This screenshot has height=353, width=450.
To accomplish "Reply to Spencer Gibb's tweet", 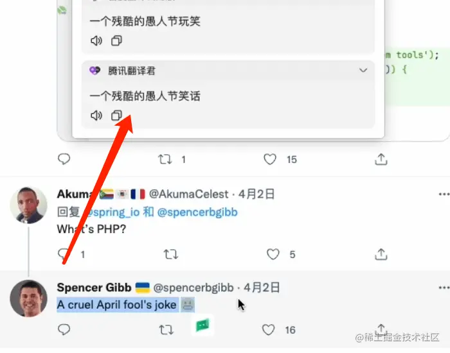I will click(x=64, y=329).
